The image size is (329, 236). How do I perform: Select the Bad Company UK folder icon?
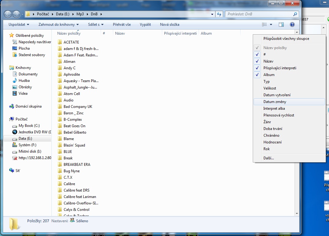[x=60, y=107]
